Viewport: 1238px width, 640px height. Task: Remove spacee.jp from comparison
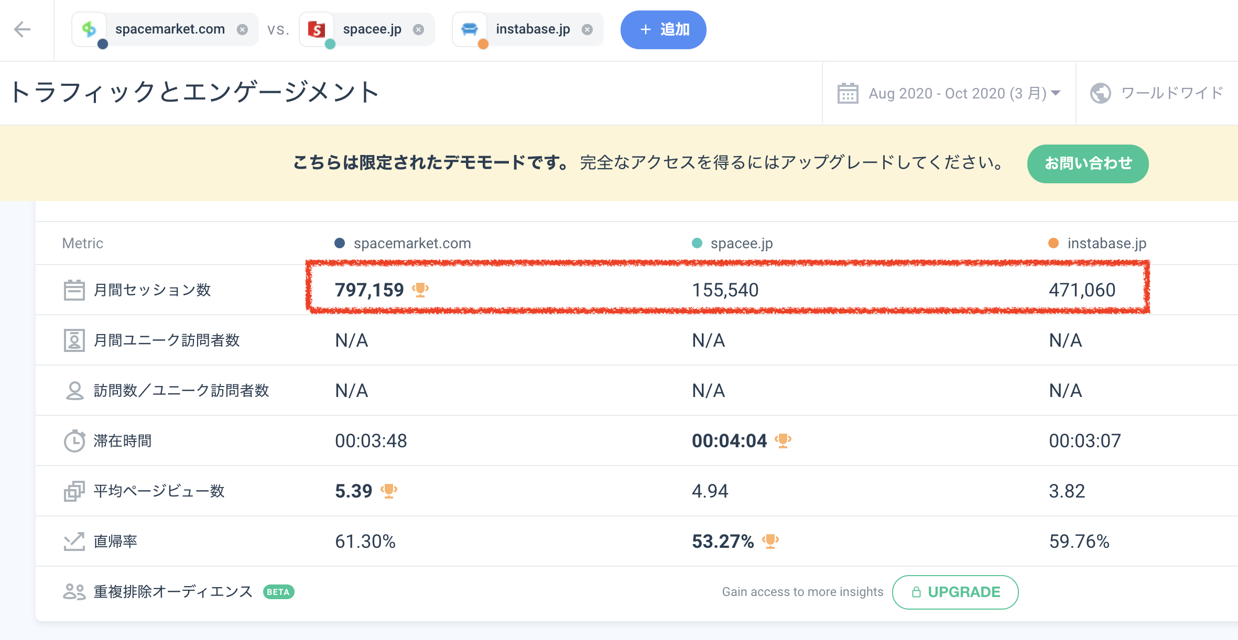[x=418, y=29]
